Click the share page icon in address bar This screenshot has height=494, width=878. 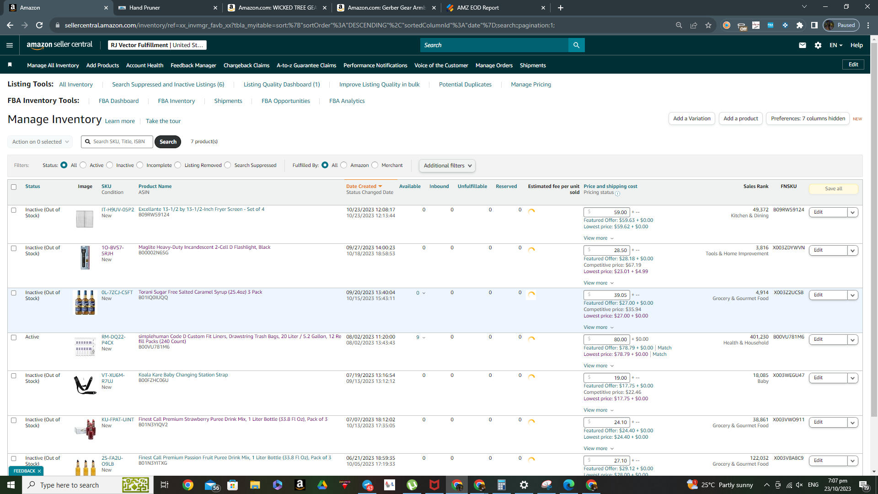click(694, 25)
